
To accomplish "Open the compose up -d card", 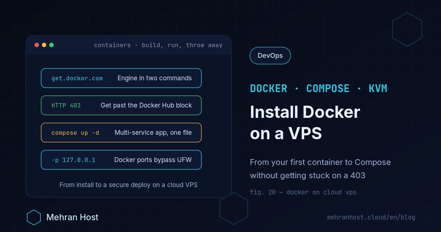I will pyautogui.click(x=121, y=133).
